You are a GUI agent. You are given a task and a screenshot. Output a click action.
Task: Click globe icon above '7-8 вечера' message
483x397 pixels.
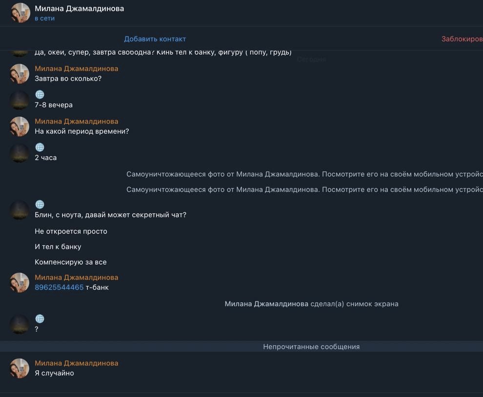coord(40,95)
